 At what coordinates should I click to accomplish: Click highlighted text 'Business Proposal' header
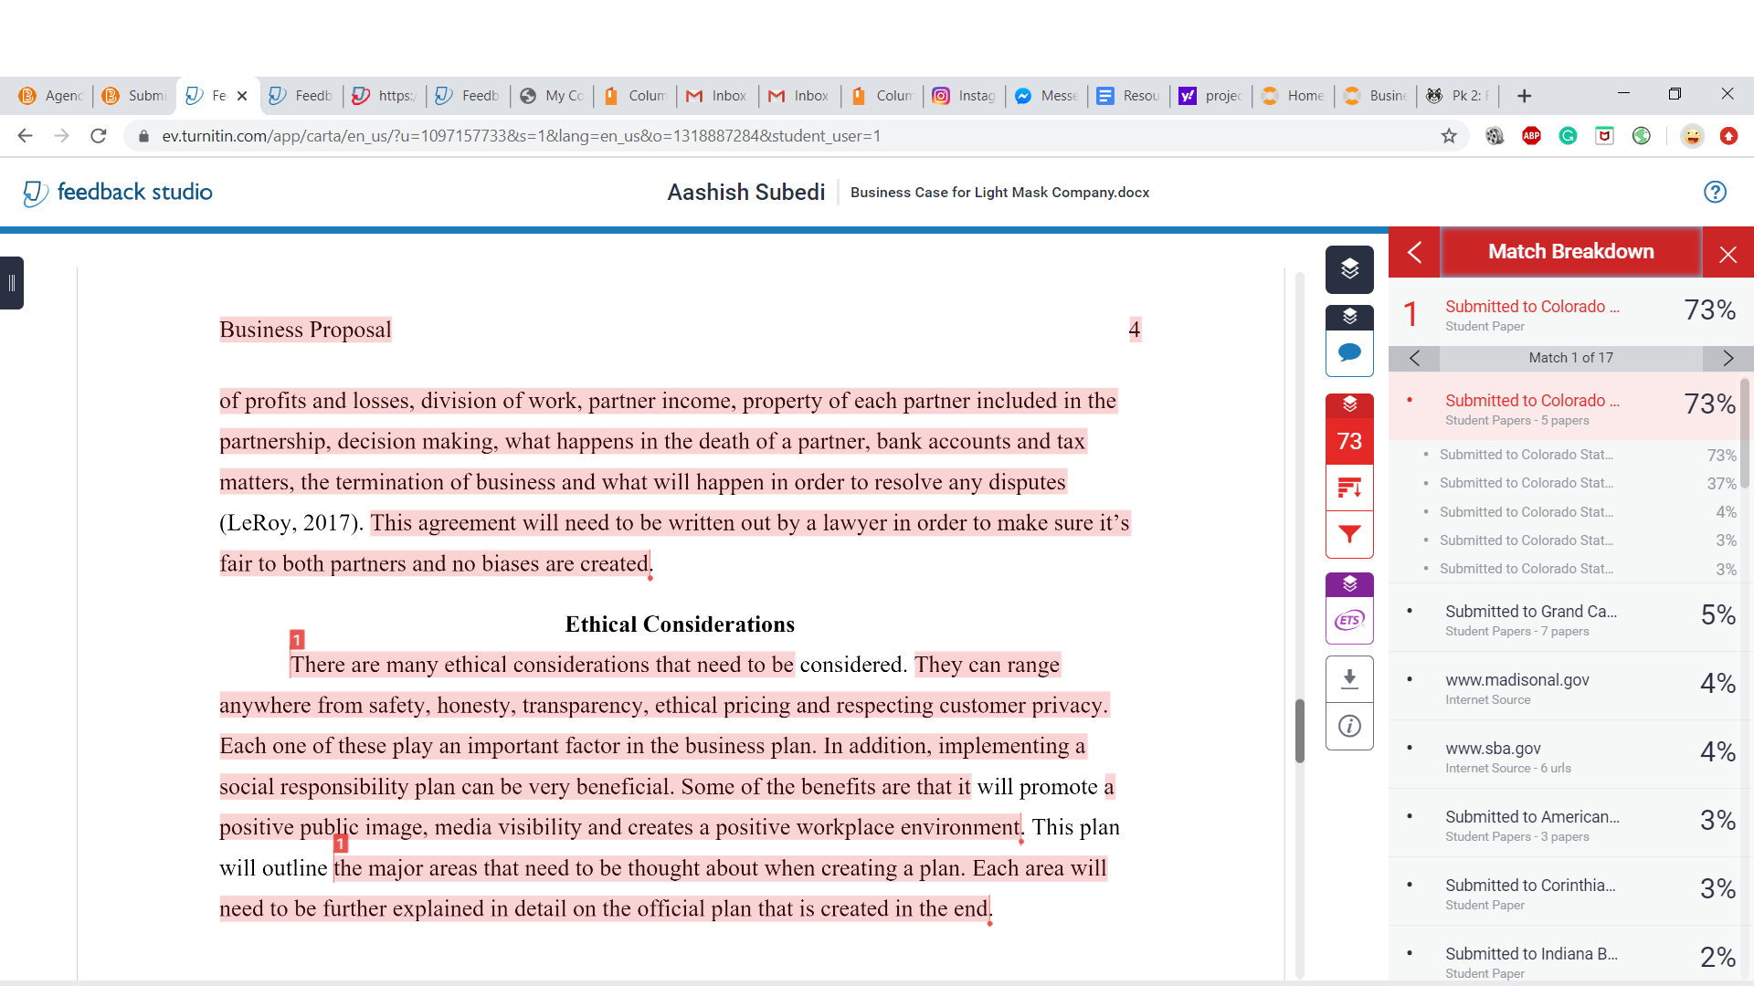coord(305,330)
